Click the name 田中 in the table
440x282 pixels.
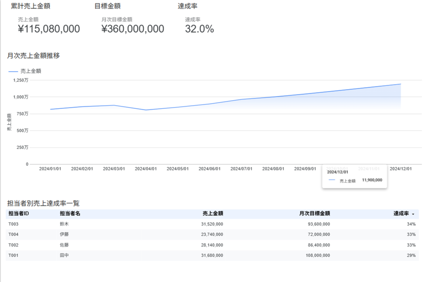pos(64,255)
